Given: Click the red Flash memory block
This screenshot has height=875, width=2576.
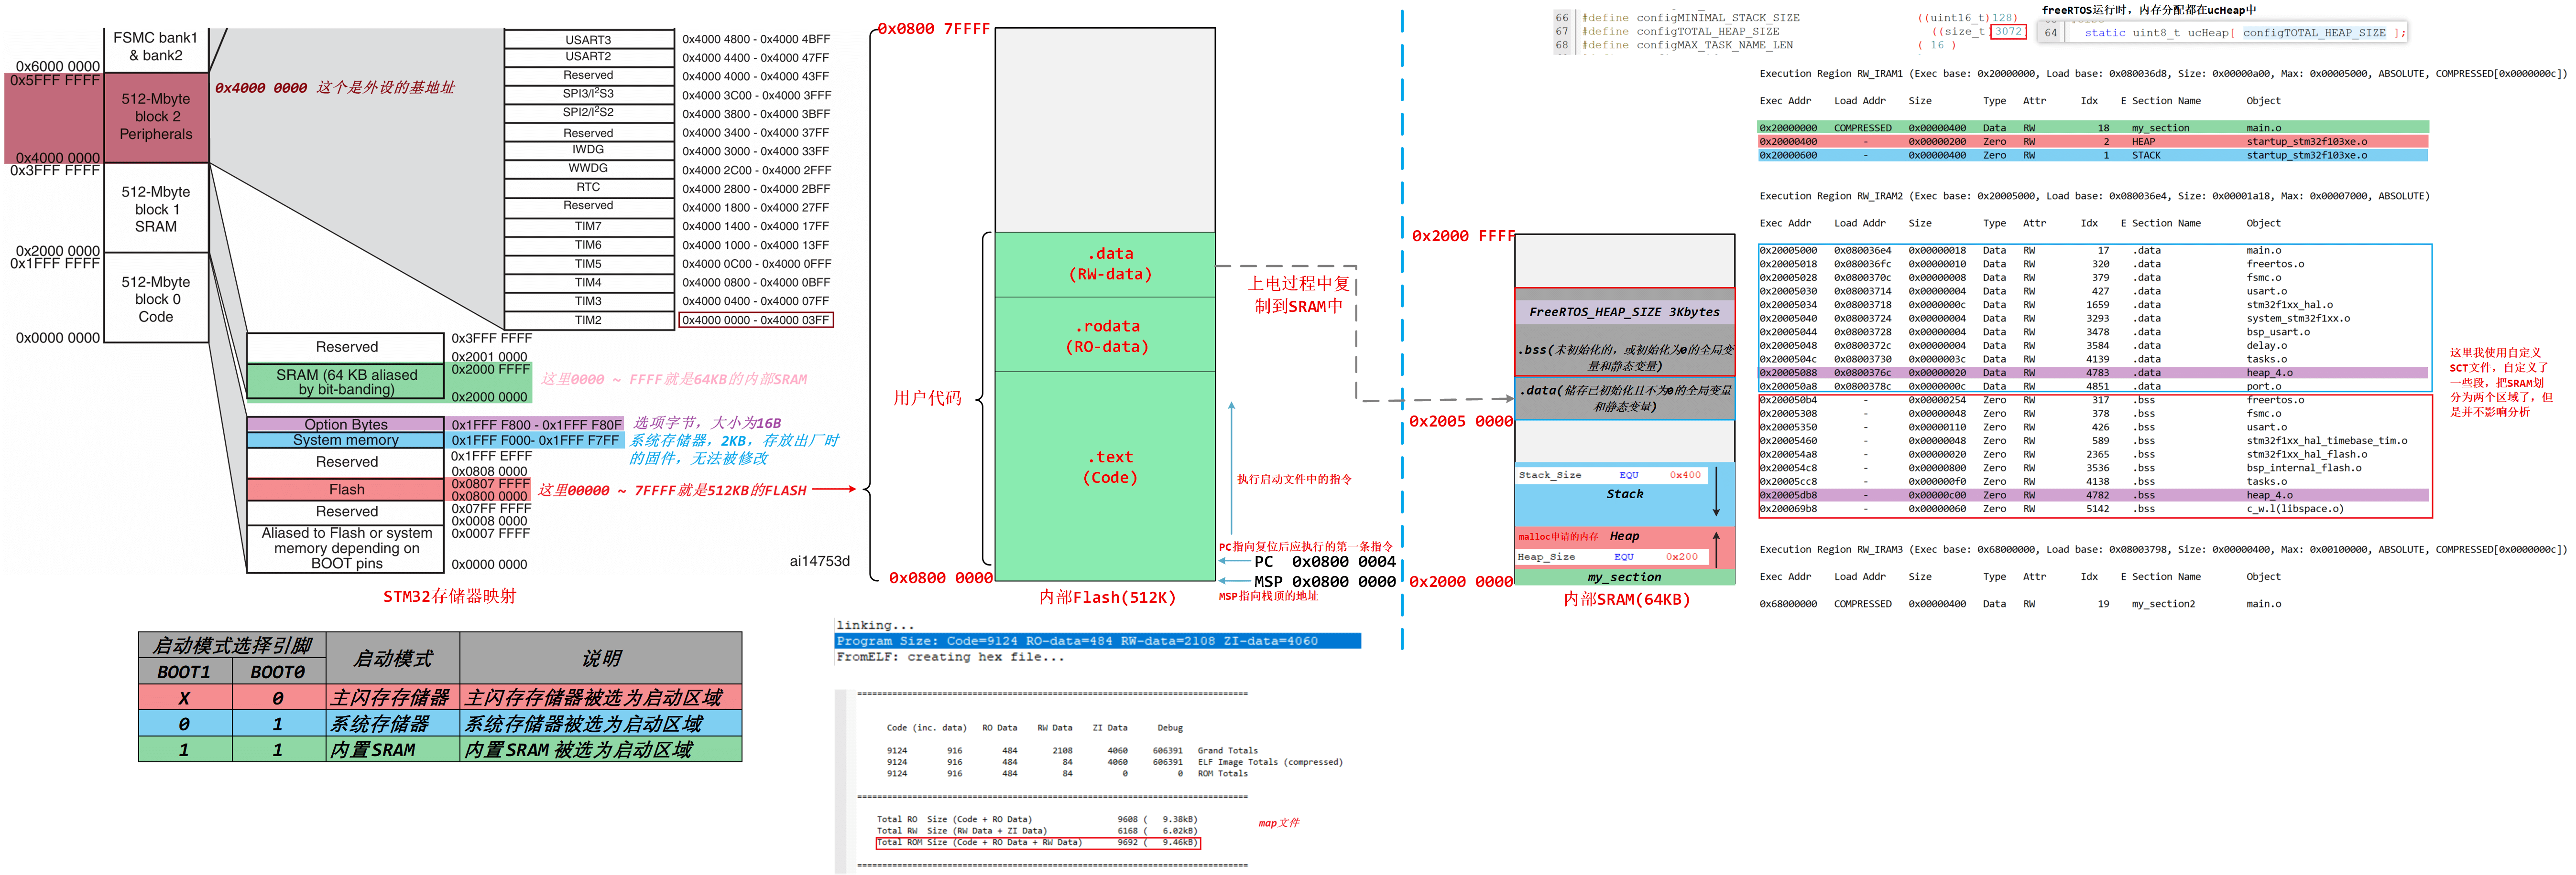Looking at the screenshot, I should [346, 490].
